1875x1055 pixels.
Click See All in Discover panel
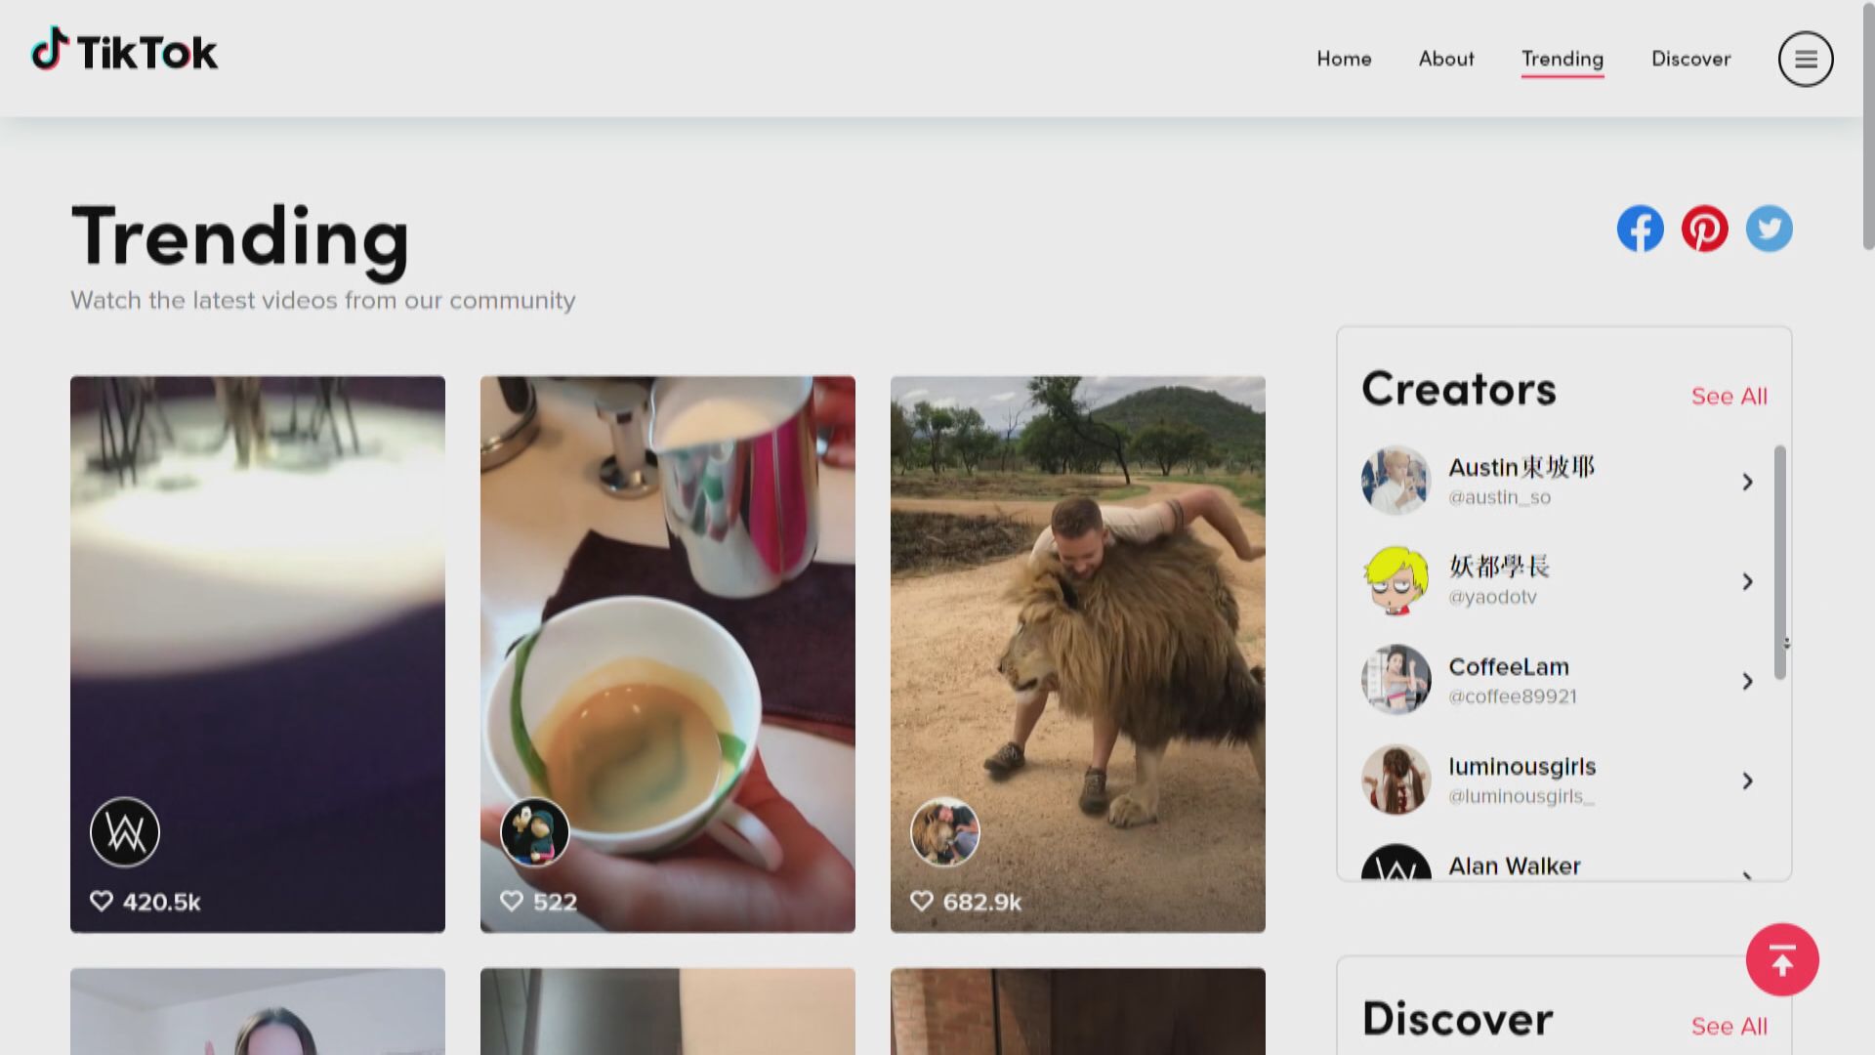point(1729,1026)
